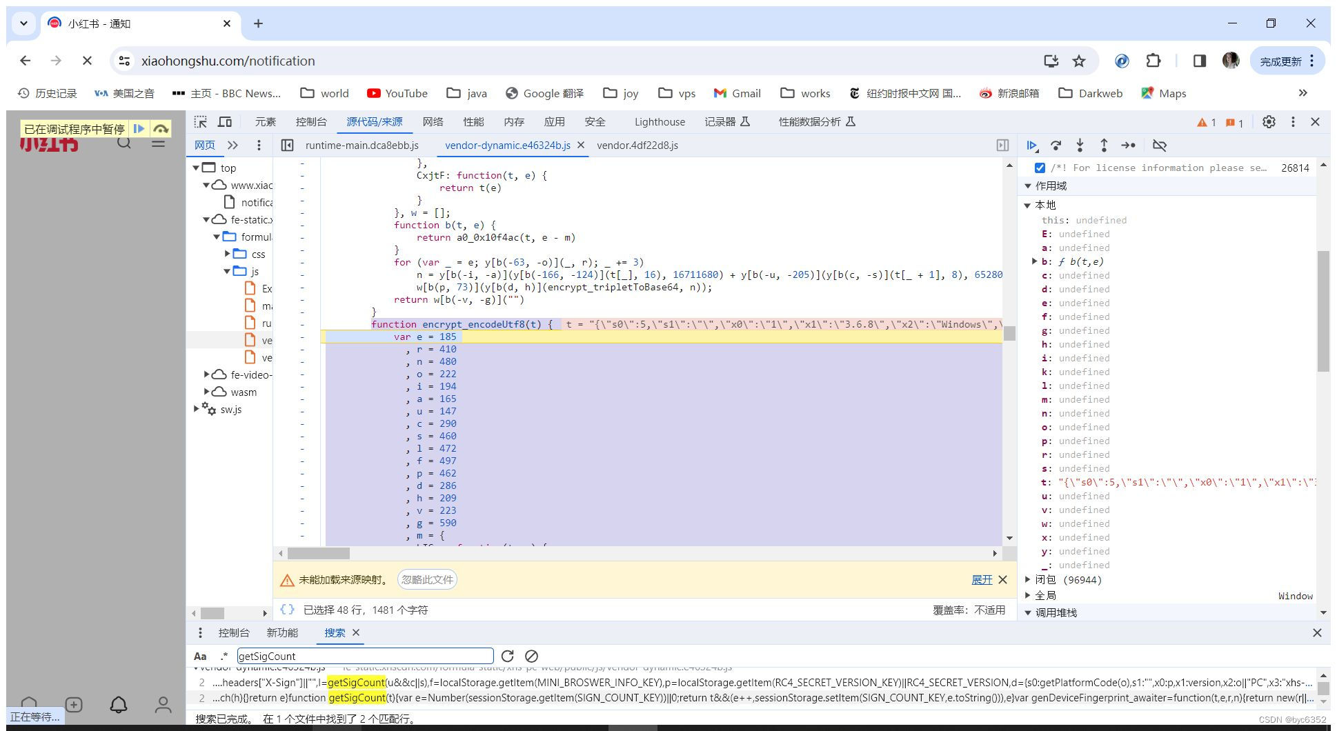
Task: Deactivate all breakpoints
Action: [1160, 146]
